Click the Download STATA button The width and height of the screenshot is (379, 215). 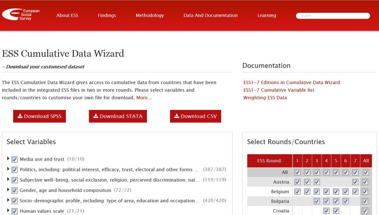point(118,116)
